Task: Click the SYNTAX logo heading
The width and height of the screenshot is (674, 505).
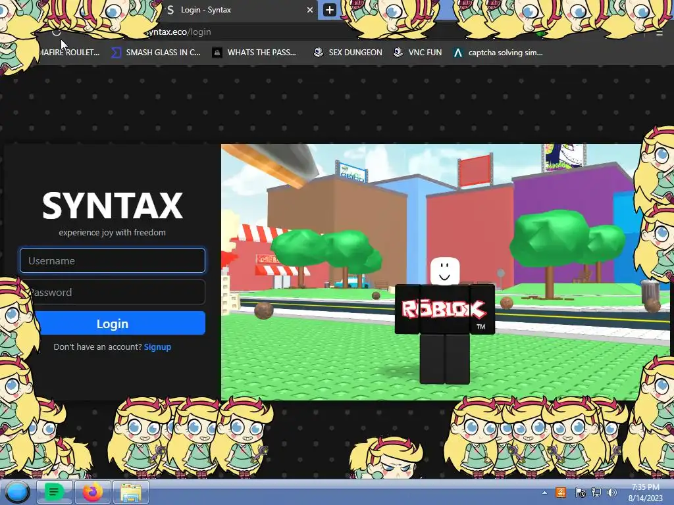Action: coord(112,206)
